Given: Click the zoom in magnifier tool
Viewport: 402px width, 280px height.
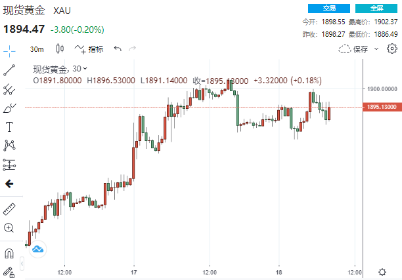Looking at the screenshot, I should [9, 228].
